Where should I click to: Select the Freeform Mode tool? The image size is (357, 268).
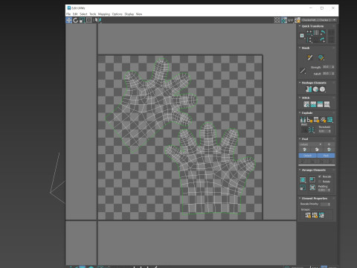pyautogui.click(x=89, y=20)
